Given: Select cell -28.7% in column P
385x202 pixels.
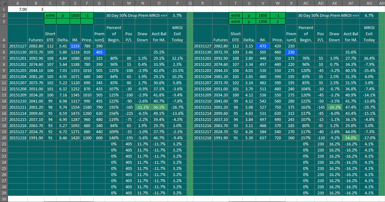Looking at the screenshot, I should tap(177, 107).
